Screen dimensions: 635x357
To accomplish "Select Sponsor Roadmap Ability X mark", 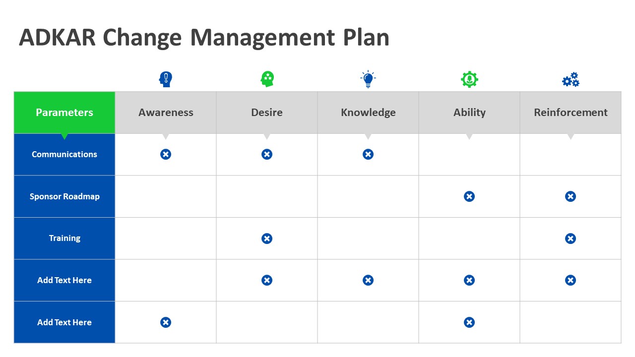I will 469,196.
